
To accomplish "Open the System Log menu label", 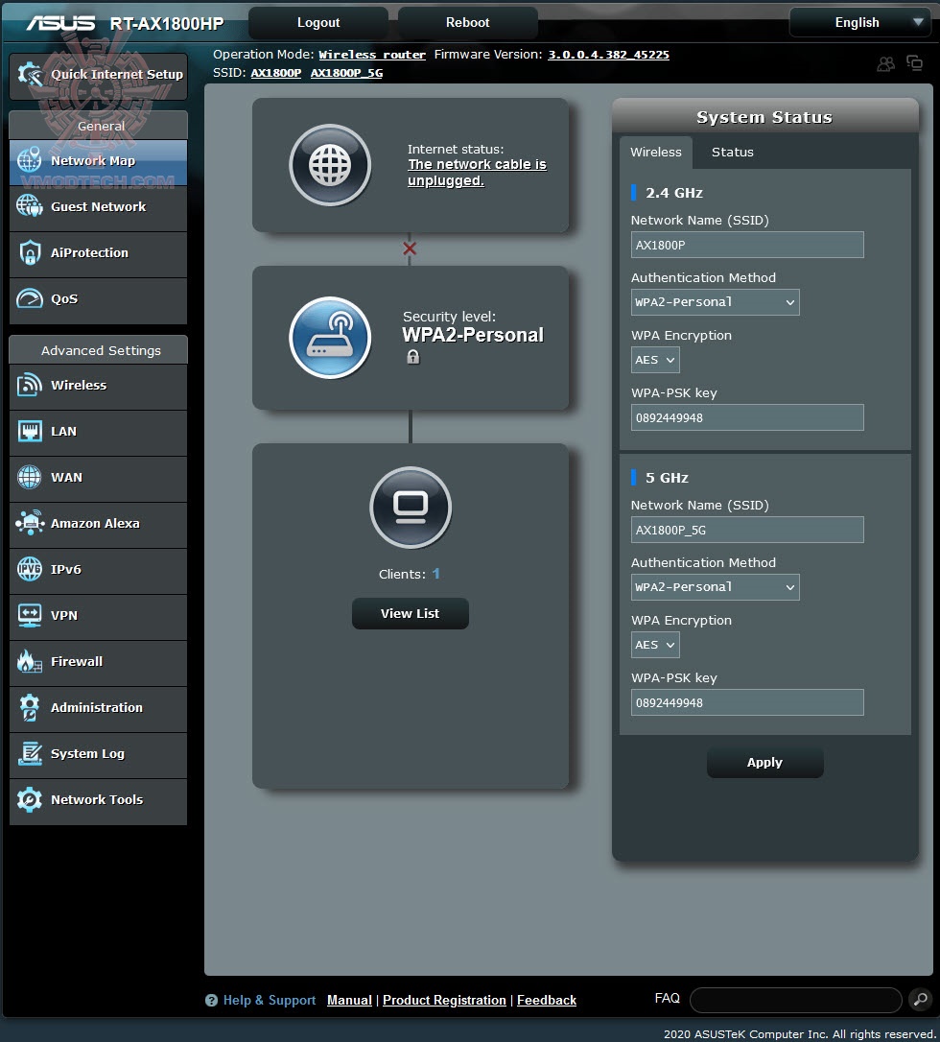I will pyautogui.click(x=87, y=753).
